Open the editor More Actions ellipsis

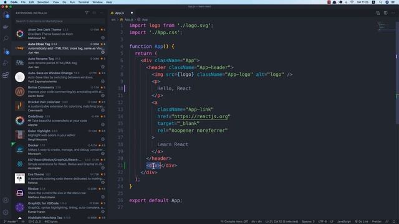393,13
